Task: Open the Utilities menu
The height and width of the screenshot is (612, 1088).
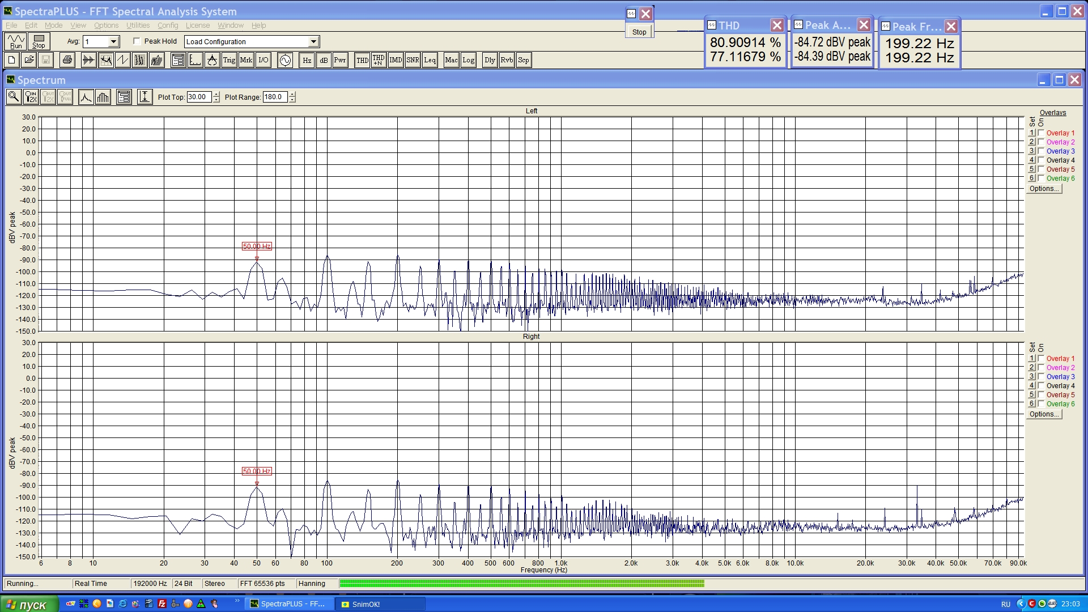Action: click(138, 25)
